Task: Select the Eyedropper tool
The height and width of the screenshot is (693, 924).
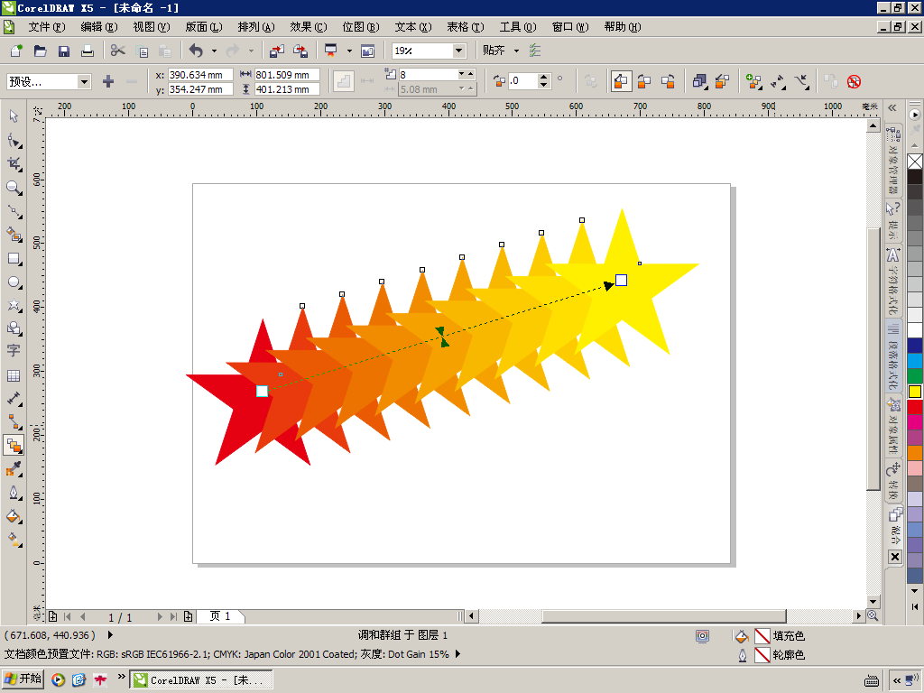Action: click(x=14, y=469)
